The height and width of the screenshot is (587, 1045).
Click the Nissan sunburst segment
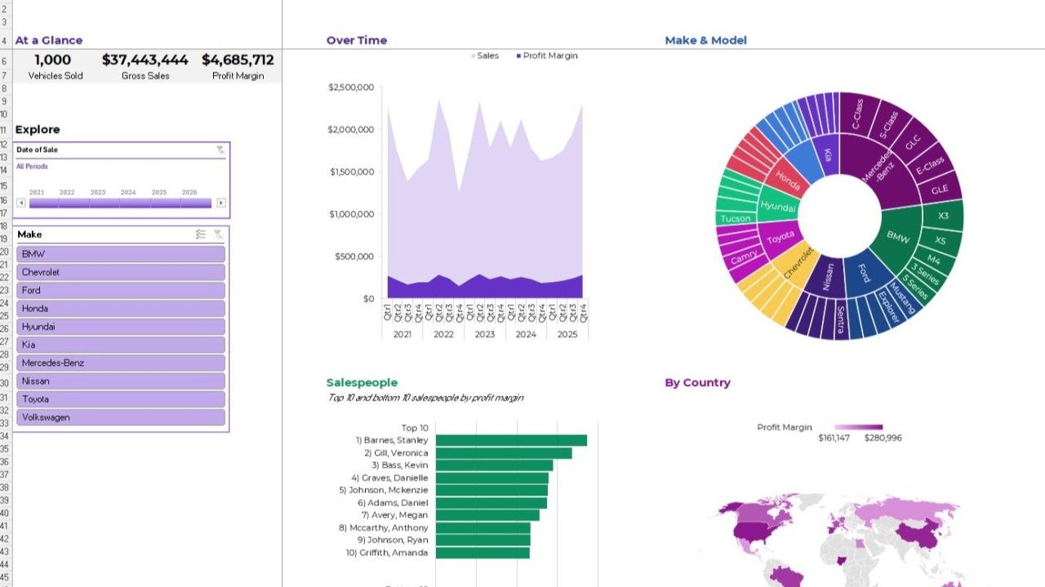(828, 278)
